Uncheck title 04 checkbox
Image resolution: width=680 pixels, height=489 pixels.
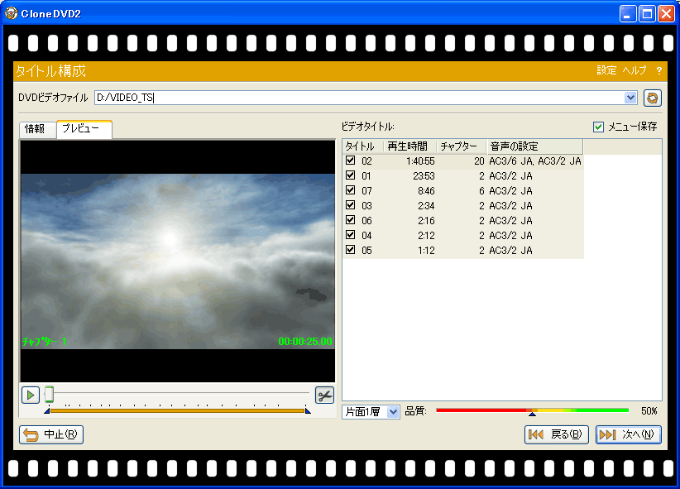[x=351, y=235]
